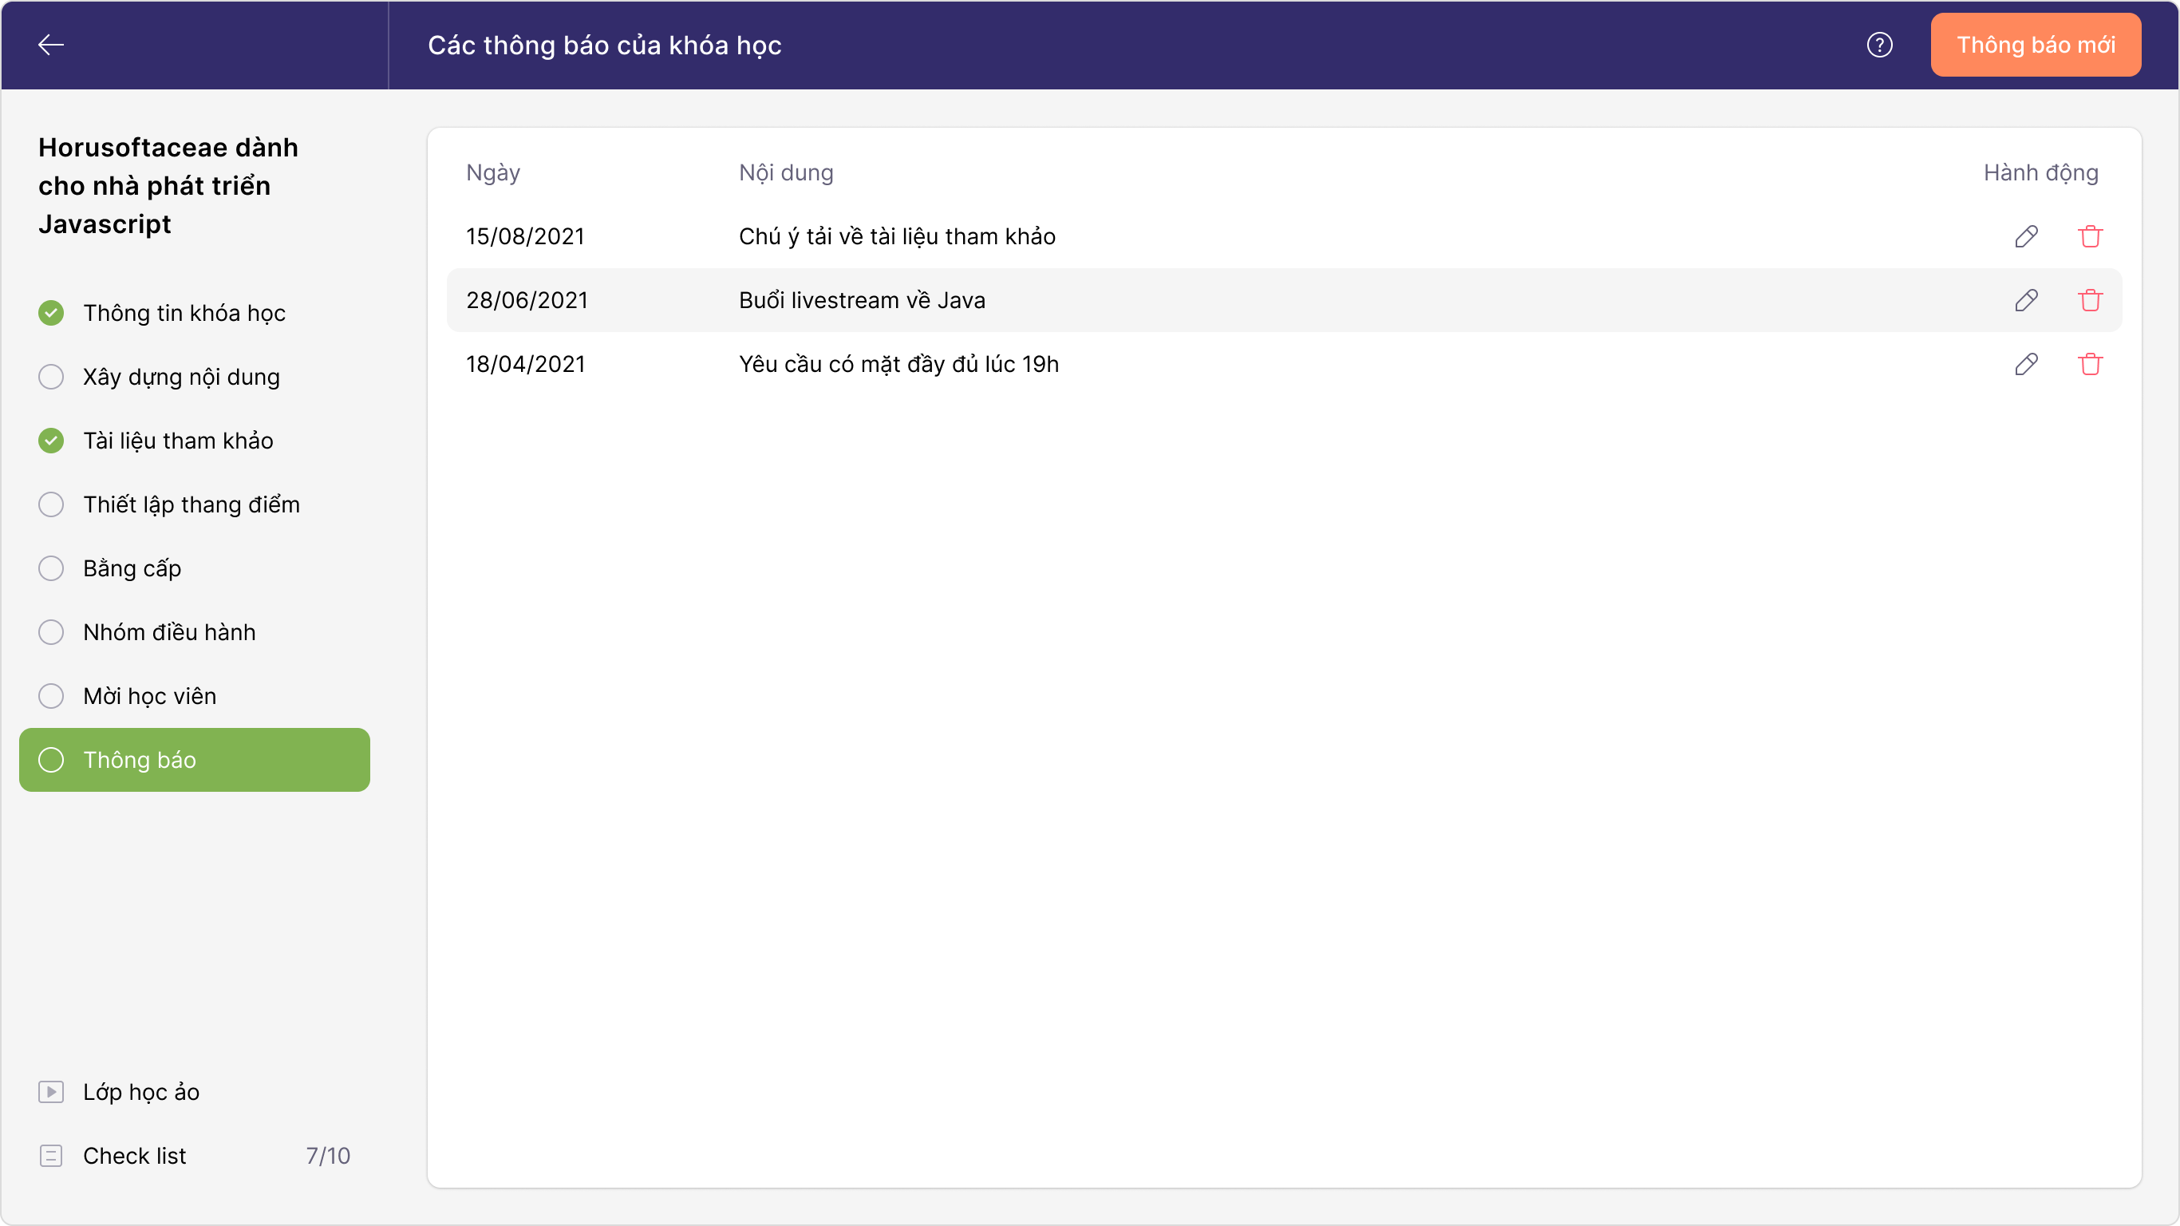Image resolution: width=2180 pixels, height=1226 pixels.
Task: Open Thiết lập thang điểm section
Action: pyautogui.click(x=192, y=504)
